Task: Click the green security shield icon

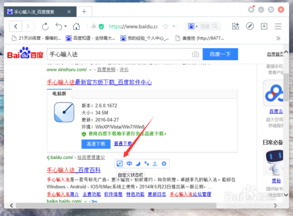Action: point(101,26)
